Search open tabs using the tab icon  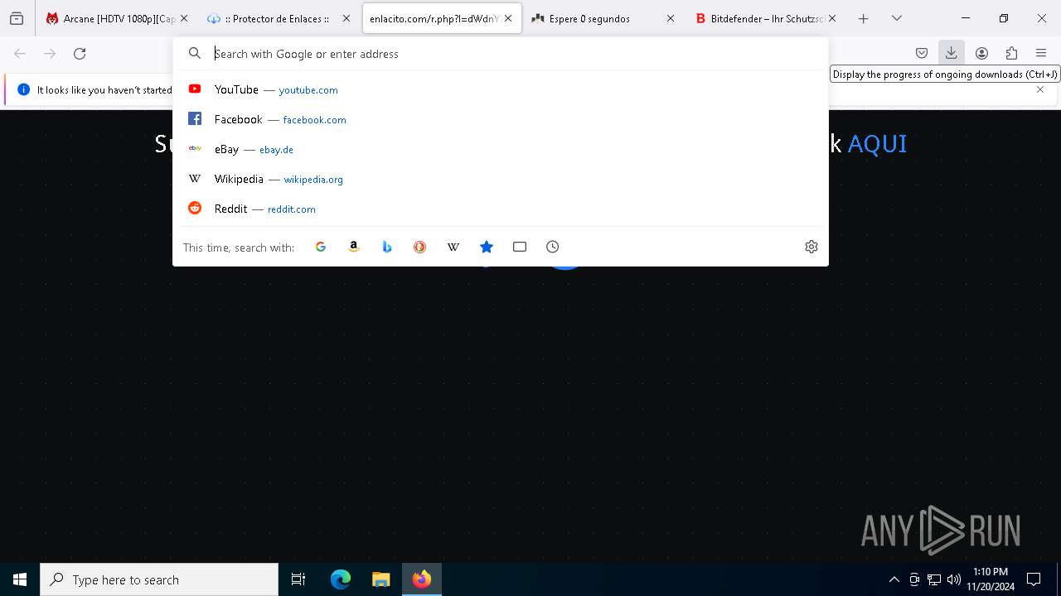pyautogui.click(x=520, y=247)
